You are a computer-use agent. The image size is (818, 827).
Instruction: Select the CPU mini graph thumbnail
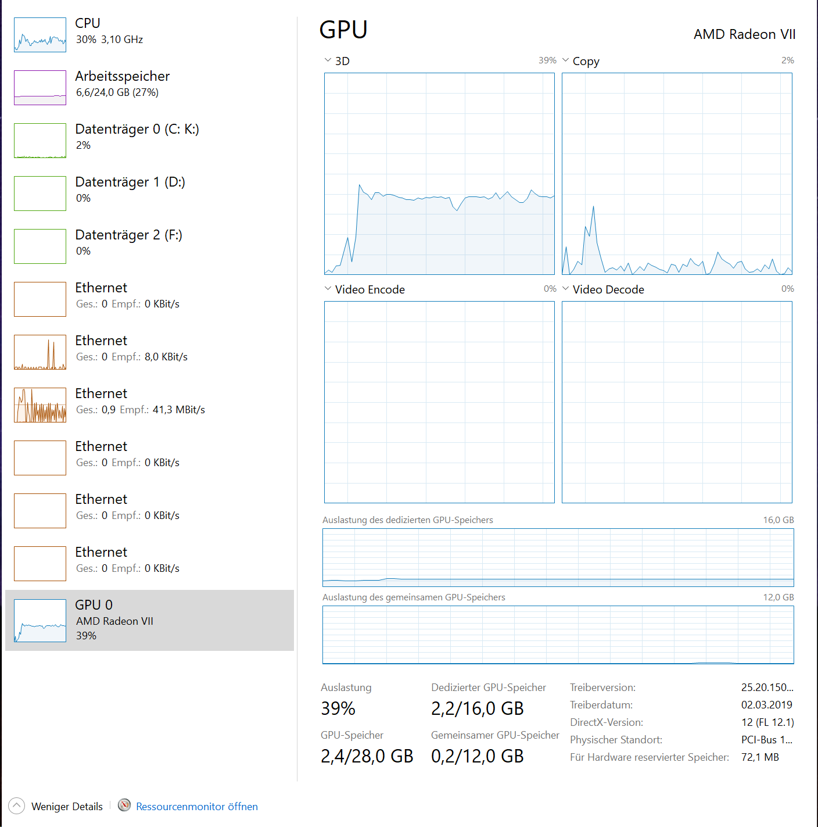(40, 35)
